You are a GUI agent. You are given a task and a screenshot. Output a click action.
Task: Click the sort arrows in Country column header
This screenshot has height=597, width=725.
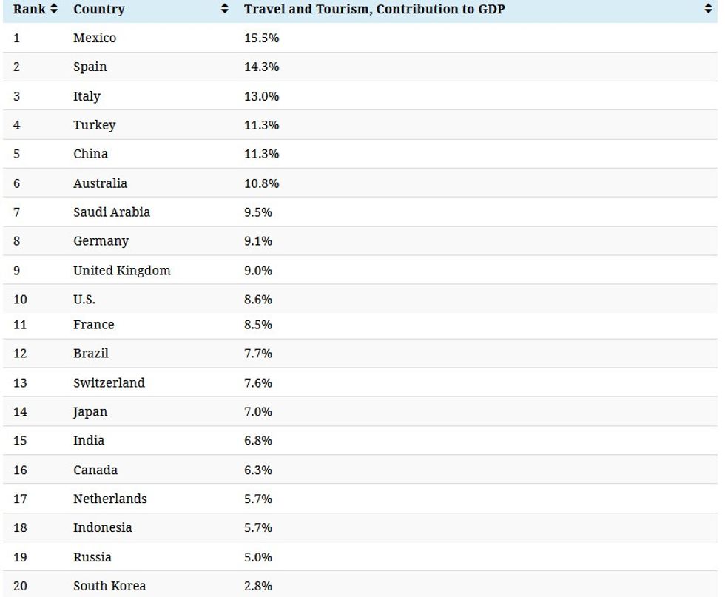pos(225,10)
